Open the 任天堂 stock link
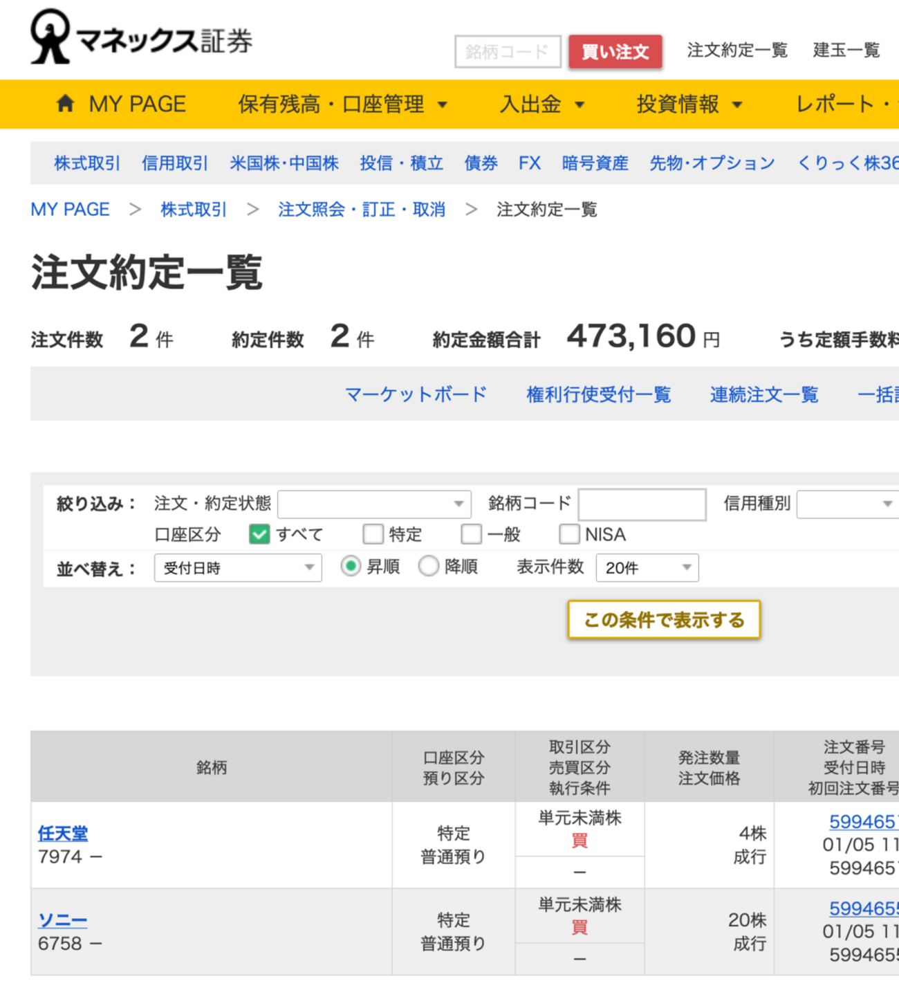The image size is (899, 999). [63, 833]
